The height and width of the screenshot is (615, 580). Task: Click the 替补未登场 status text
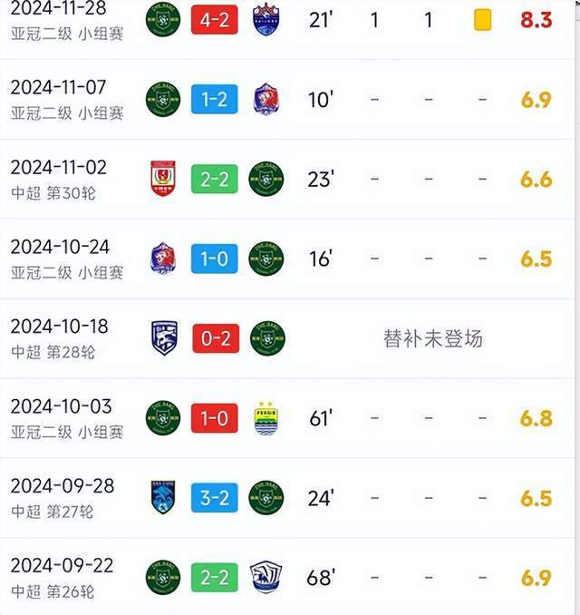pos(433,338)
